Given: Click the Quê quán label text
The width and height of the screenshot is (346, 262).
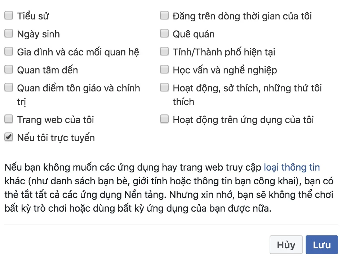Looking at the screenshot, I should (x=194, y=34).
